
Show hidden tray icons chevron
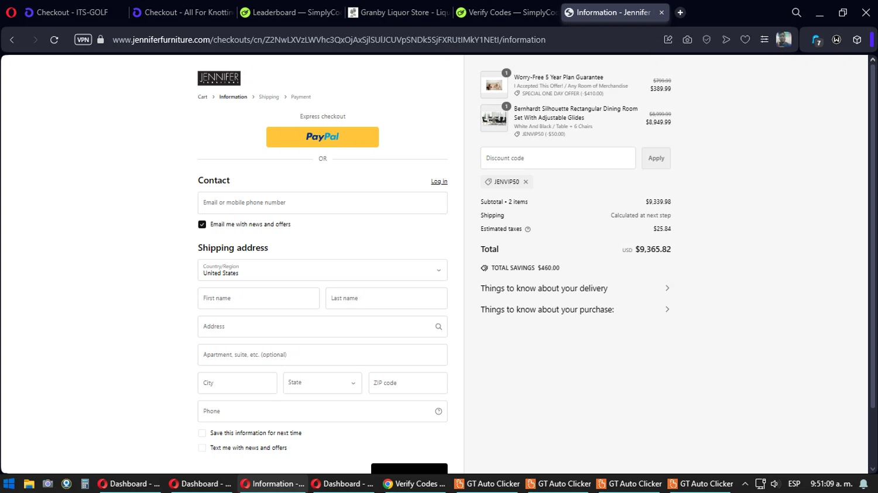[x=745, y=484]
